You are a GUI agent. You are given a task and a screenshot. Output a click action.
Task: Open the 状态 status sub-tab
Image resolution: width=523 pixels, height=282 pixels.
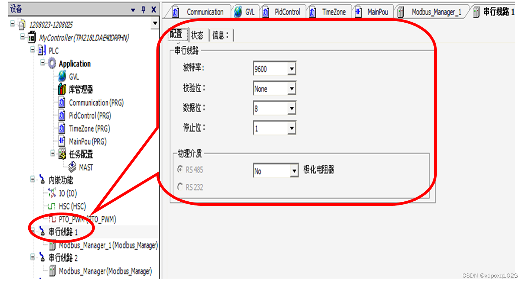click(198, 35)
